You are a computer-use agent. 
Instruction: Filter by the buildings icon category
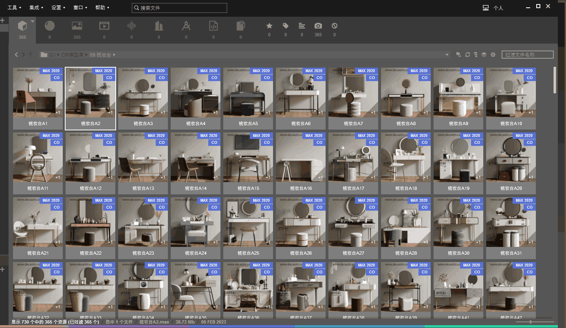click(x=159, y=26)
